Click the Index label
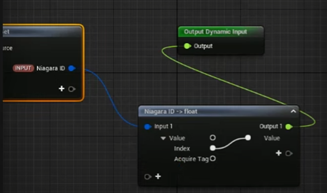Image resolution: width=327 pixels, height=193 pixels. (x=182, y=148)
